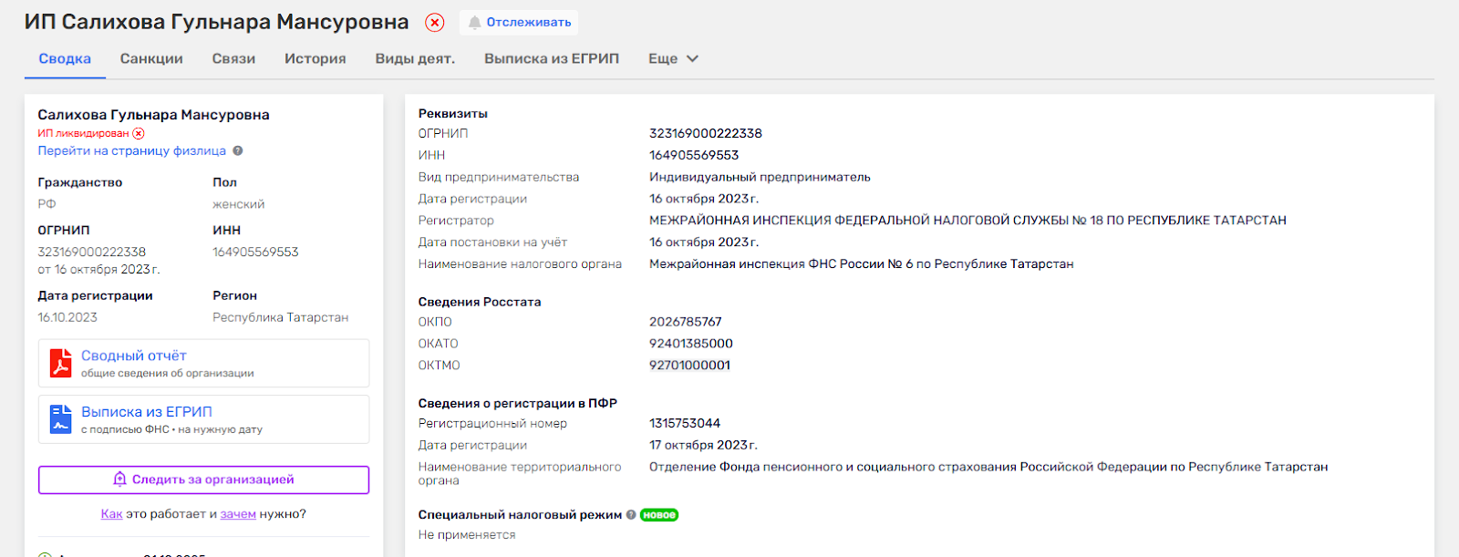Click ОКТМО value 92701000001
This screenshot has height=557, width=1459.
(689, 366)
